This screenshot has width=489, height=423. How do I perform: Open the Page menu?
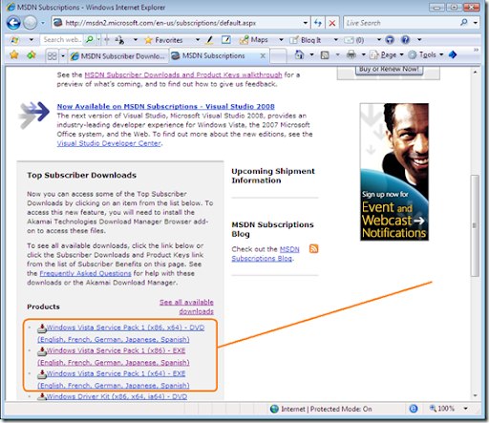tap(387, 55)
